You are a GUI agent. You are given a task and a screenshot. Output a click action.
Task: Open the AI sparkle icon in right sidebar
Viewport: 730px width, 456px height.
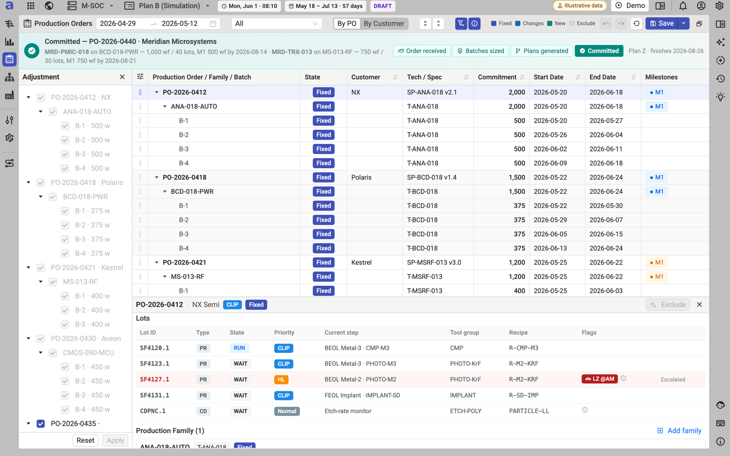pyautogui.click(x=720, y=42)
